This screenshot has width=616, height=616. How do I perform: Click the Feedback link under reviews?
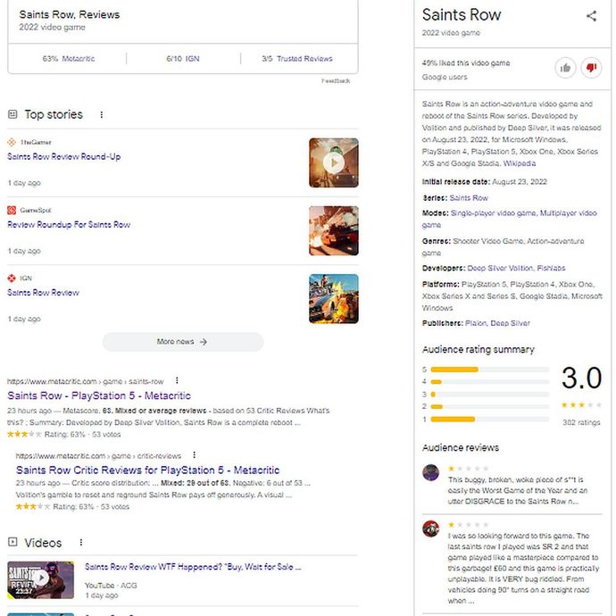336,81
